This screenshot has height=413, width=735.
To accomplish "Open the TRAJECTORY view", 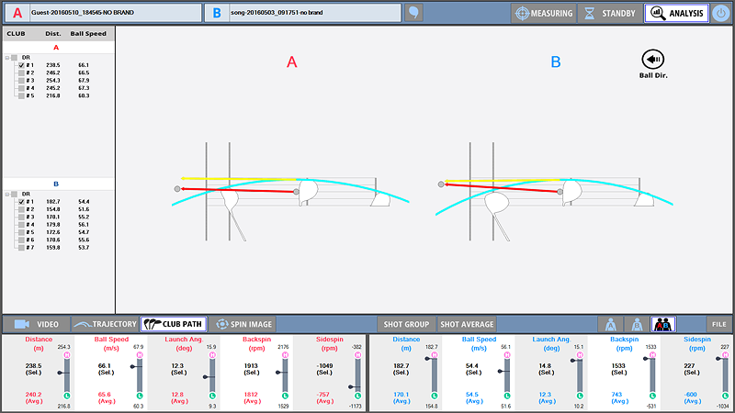I will [103, 324].
